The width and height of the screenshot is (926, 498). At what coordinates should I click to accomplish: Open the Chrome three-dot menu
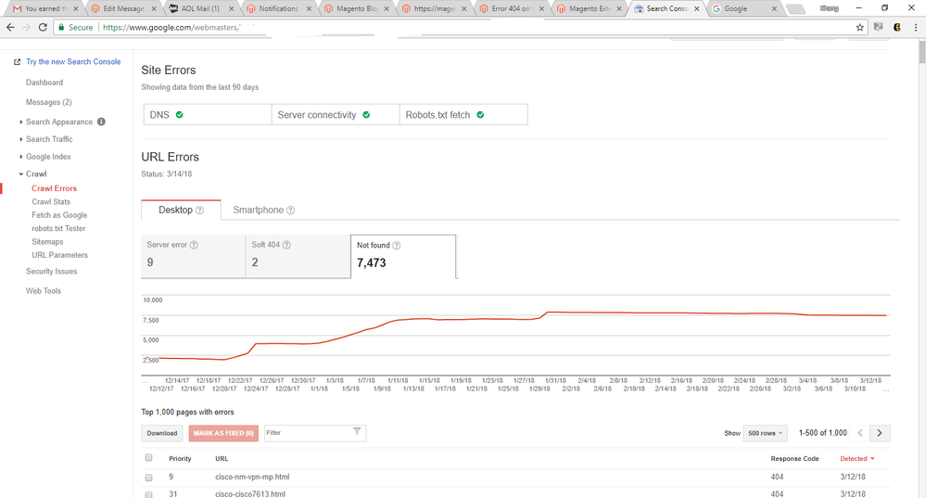tap(915, 28)
